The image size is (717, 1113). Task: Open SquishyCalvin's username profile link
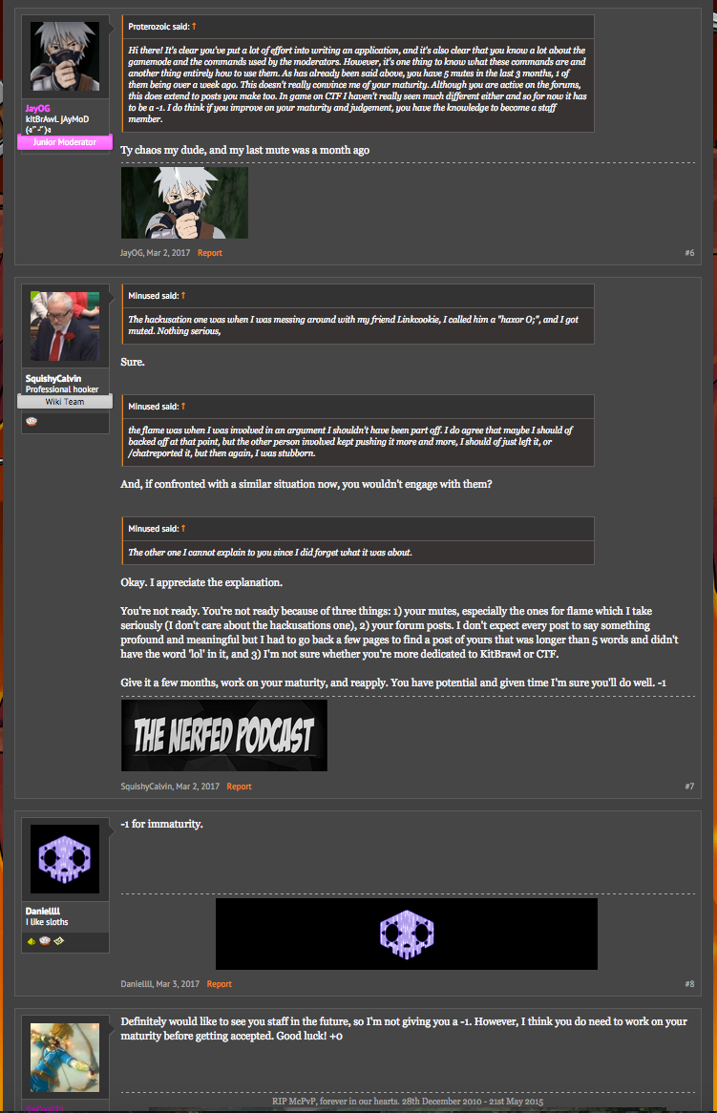click(x=53, y=378)
